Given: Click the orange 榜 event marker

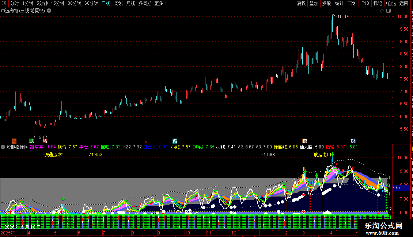Looking at the screenshot, I should pos(305,141).
